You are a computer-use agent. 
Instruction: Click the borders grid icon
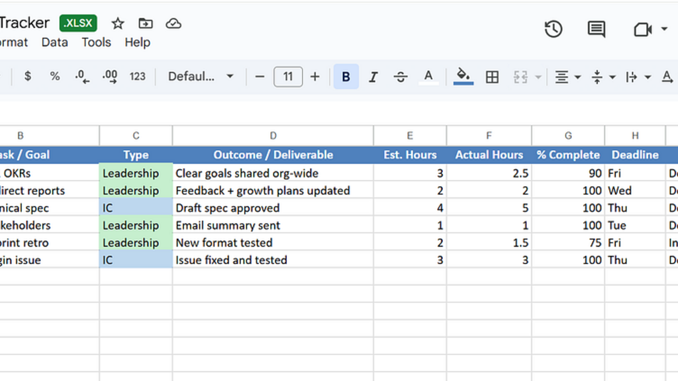click(492, 77)
